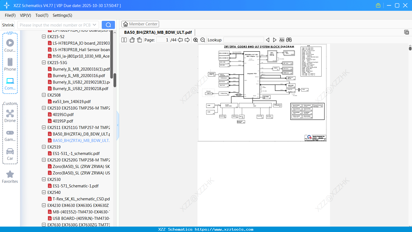Collapse the EX215-52 tree node

pos(44,37)
